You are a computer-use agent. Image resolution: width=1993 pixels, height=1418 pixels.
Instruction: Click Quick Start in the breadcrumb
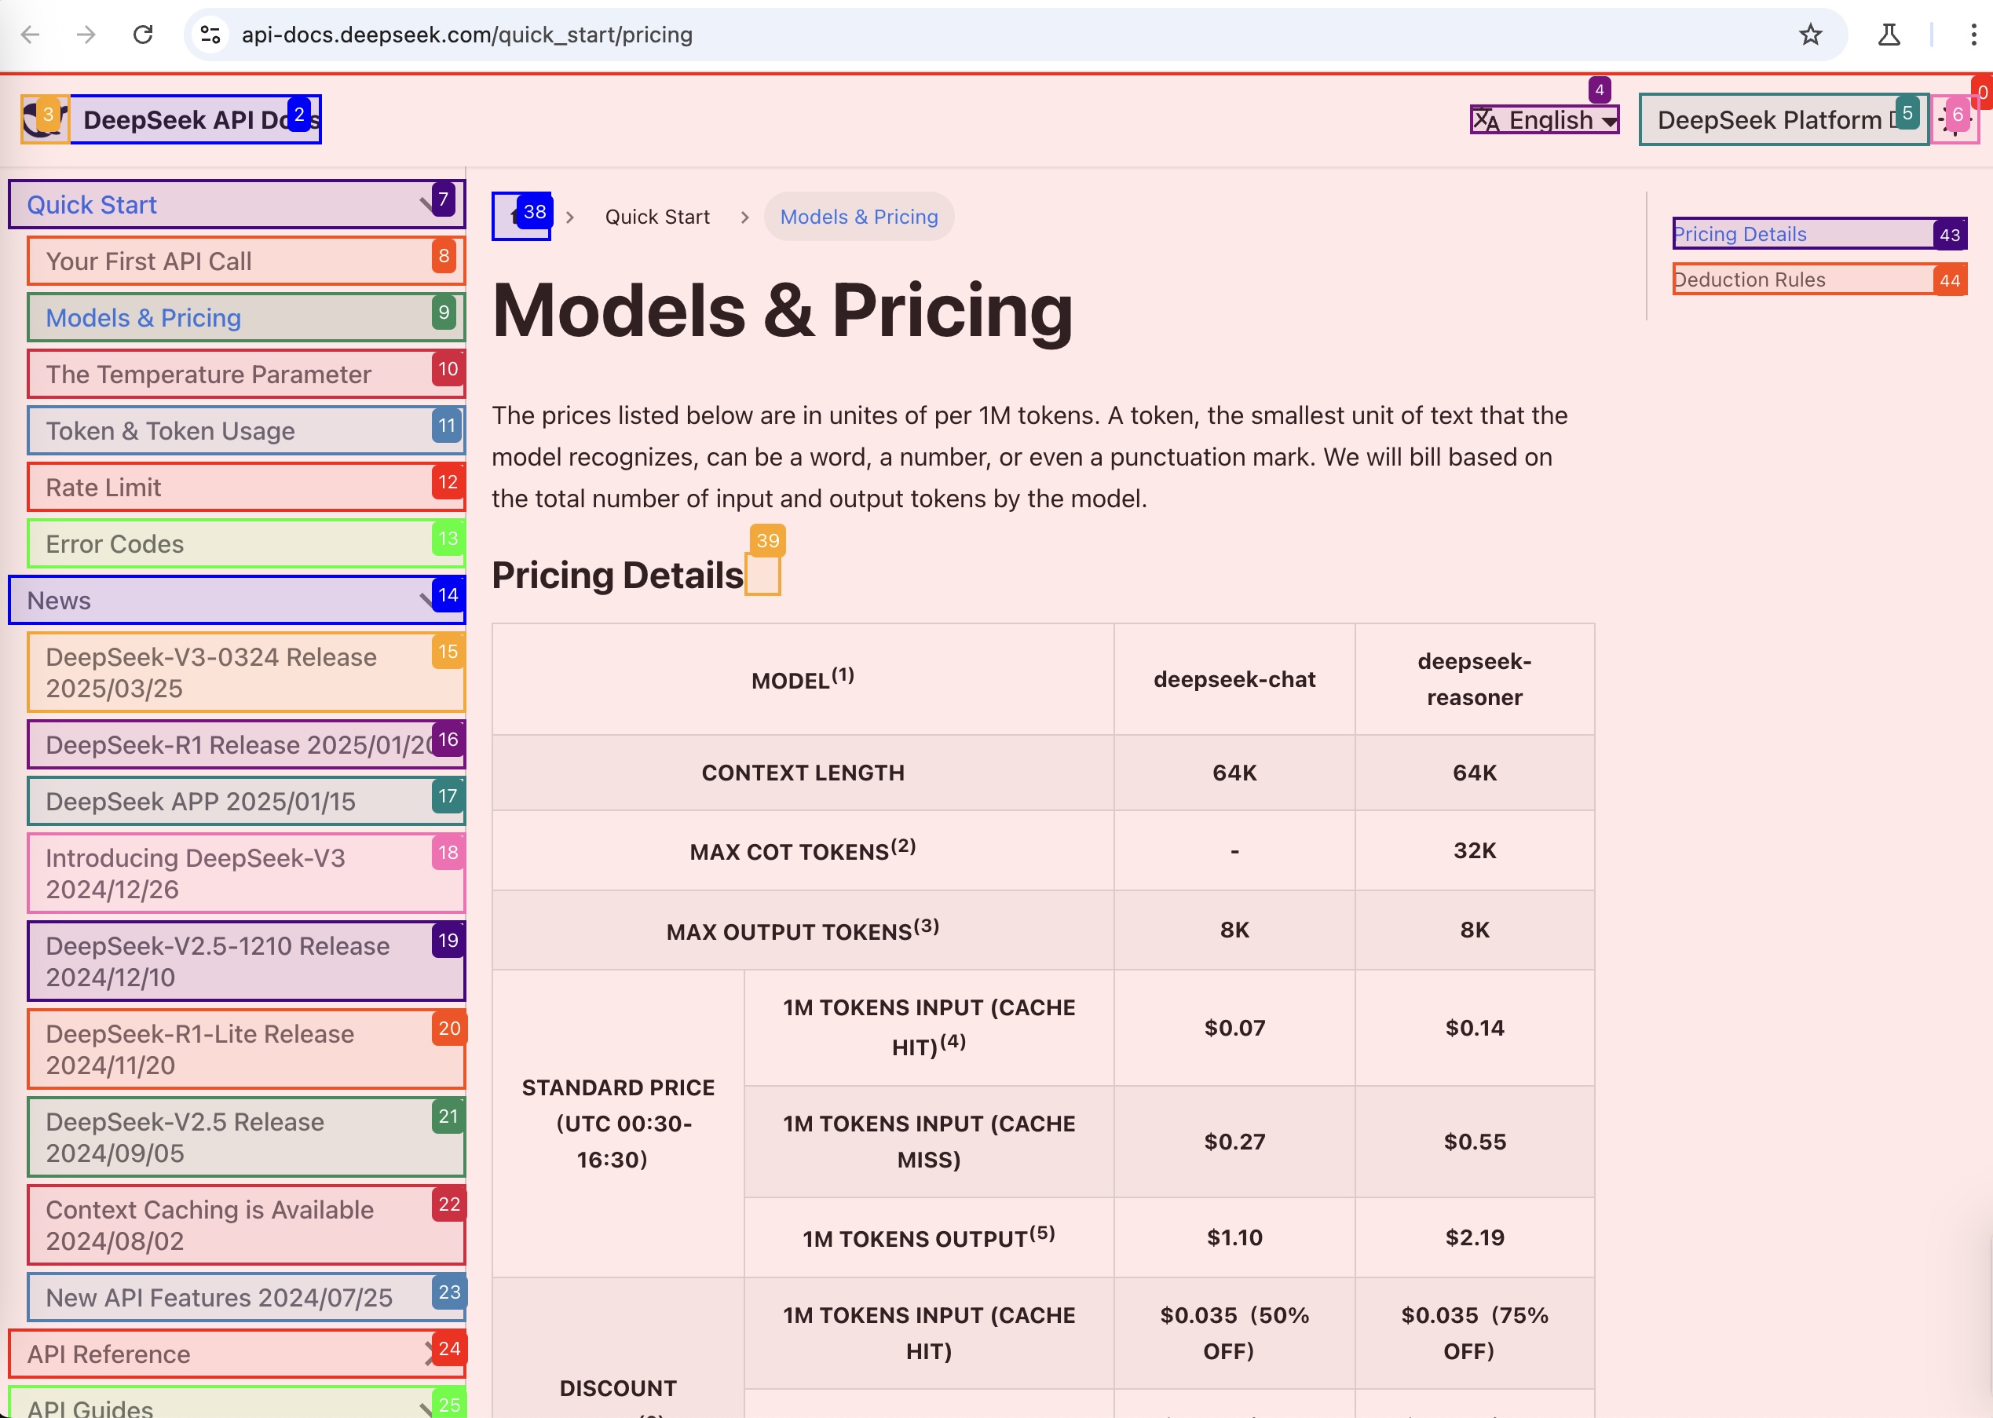pyautogui.click(x=656, y=217)
